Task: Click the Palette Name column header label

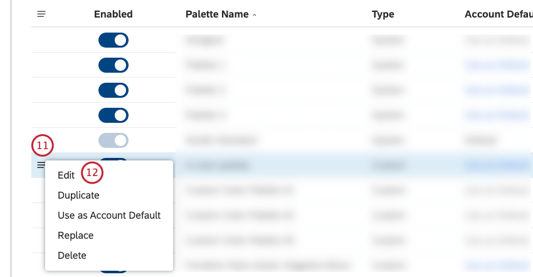Action: (217, 14)
